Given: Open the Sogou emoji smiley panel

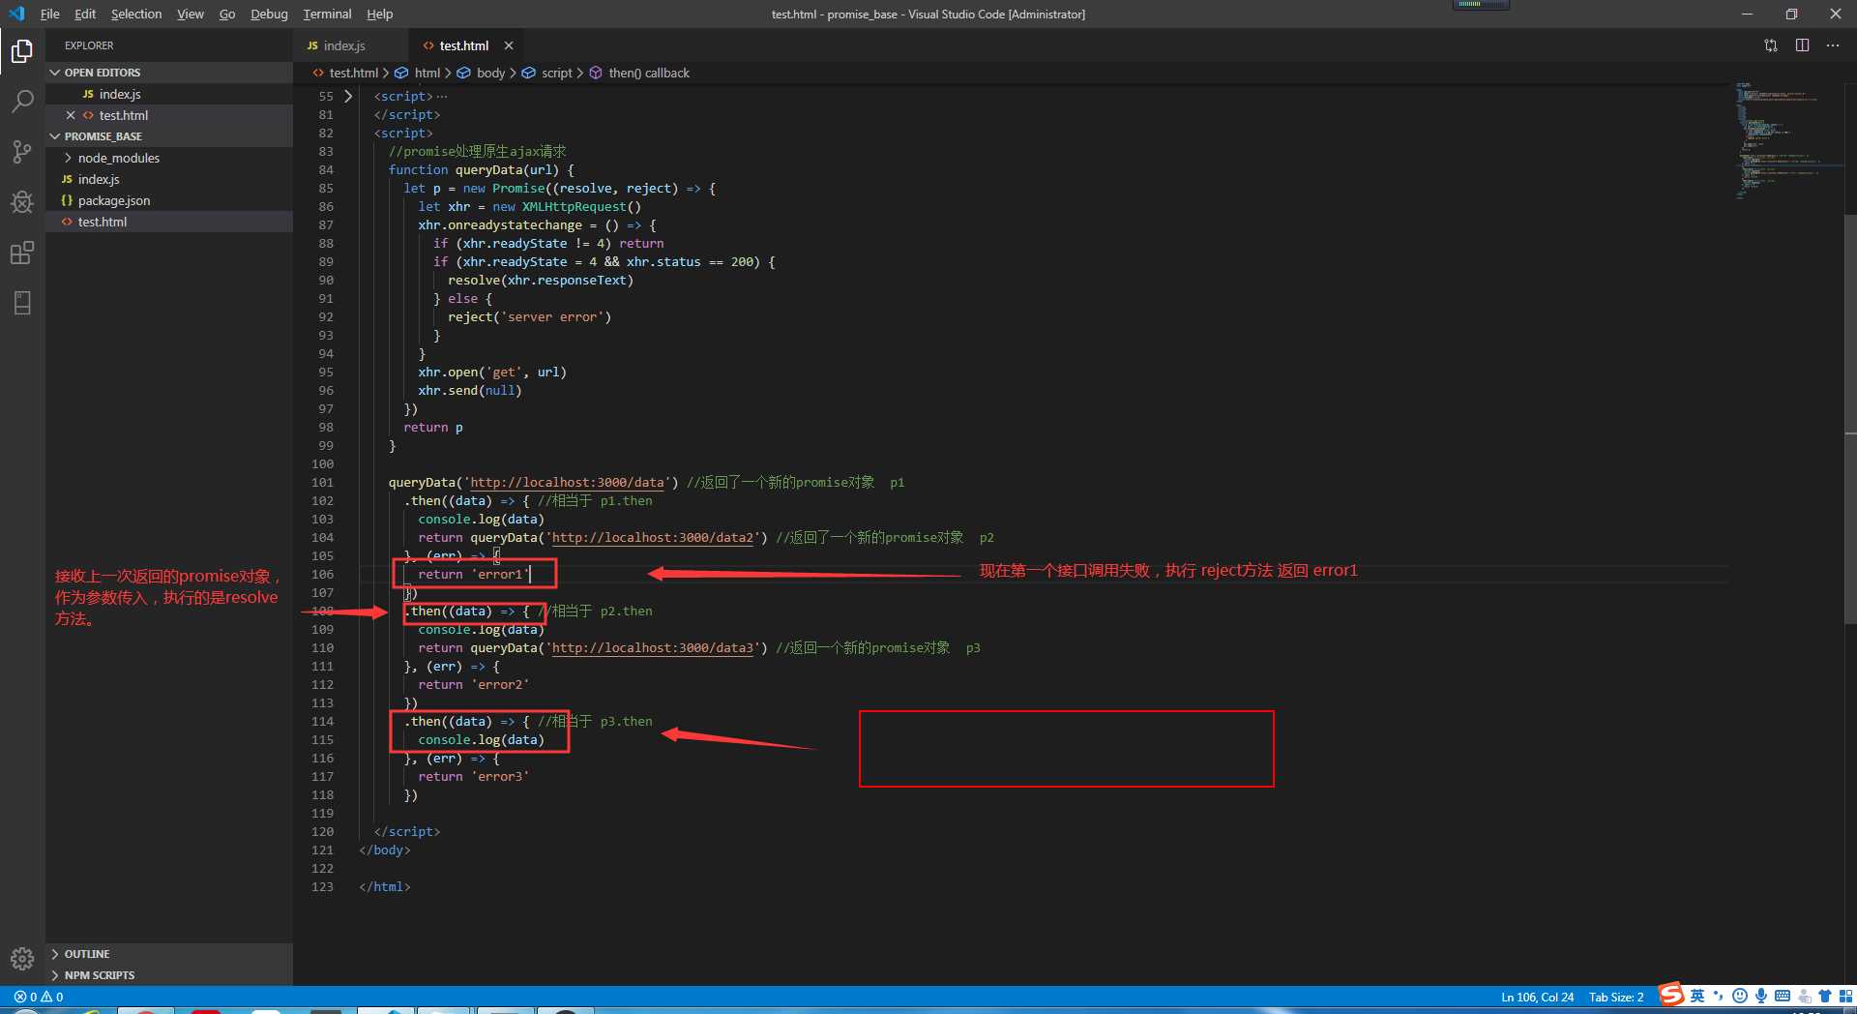Looking at the screenshot, I should 1740,996.
